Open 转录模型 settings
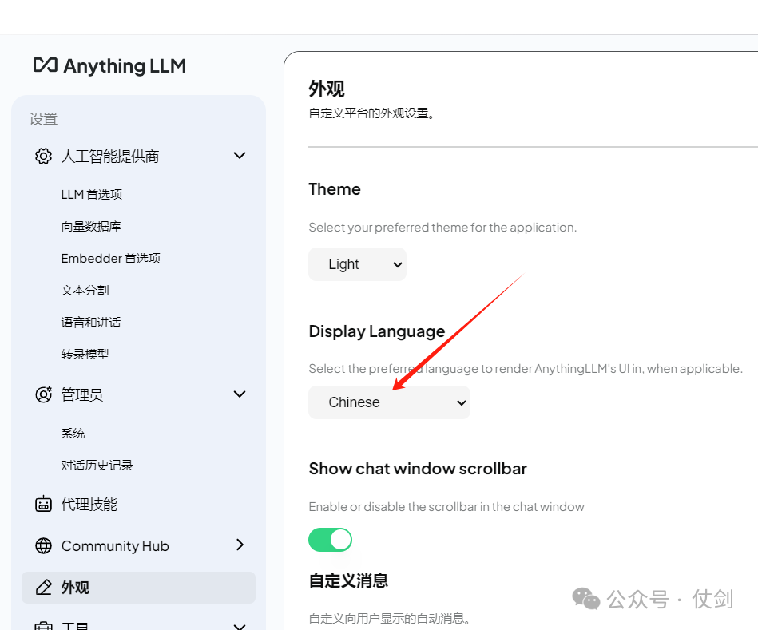Viewport: 758px width, 630px height. pyautogui.click(x=85, y=355)
